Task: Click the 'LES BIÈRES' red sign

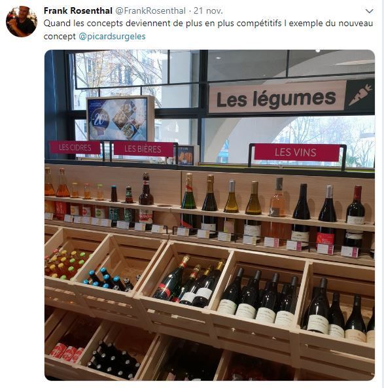Action: click(x=143, y=149)
